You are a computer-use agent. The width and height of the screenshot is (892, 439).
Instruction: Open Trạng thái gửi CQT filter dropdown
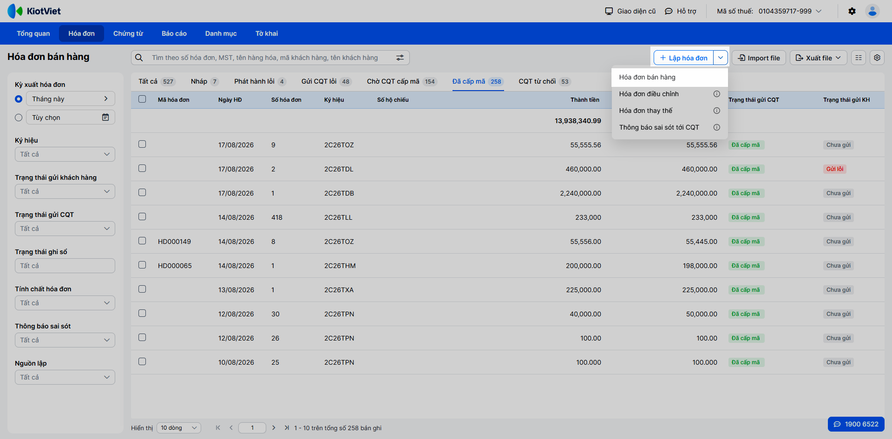pyautogui.click(x=65, y=229)
